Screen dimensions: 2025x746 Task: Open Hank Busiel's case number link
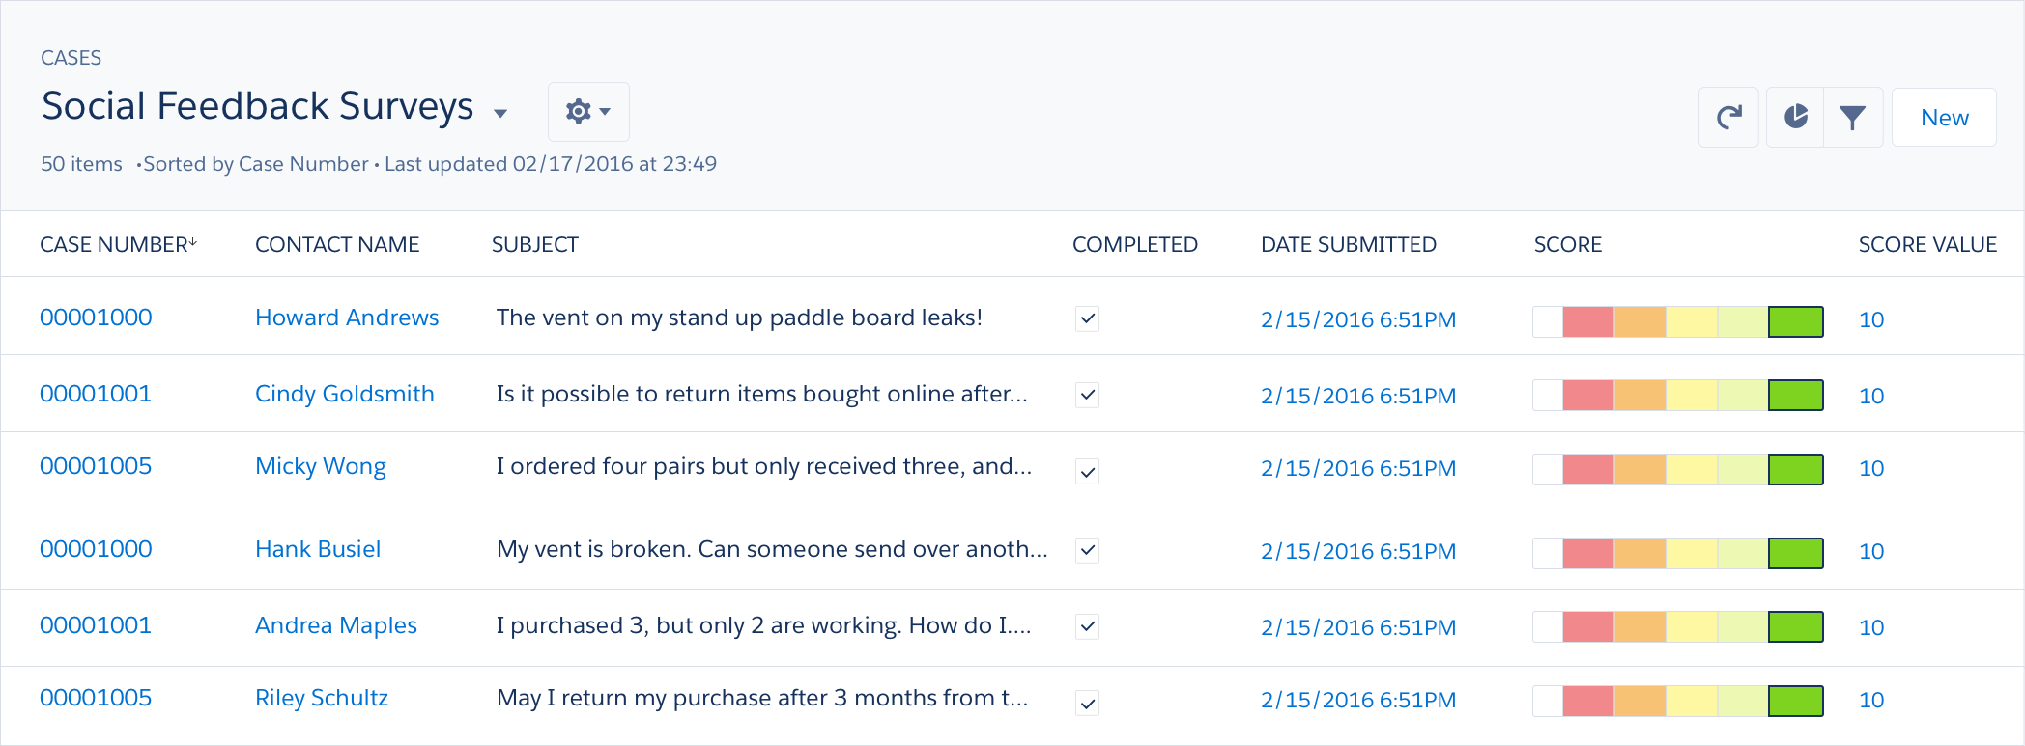96,549
